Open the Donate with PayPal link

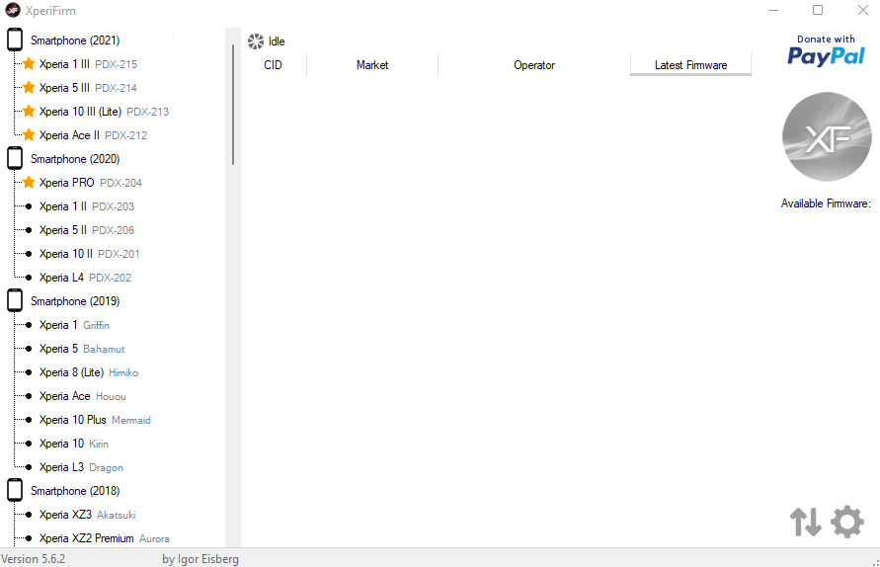click(826, 50)
